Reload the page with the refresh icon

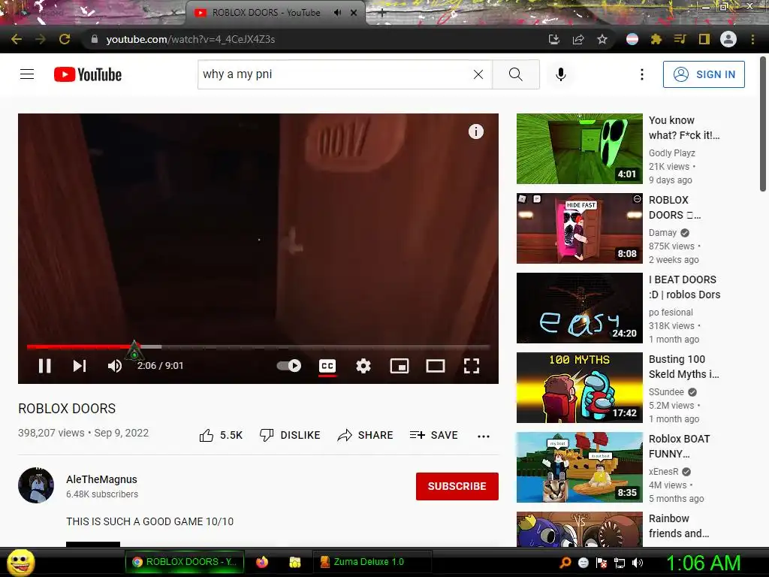click(65, 39)
